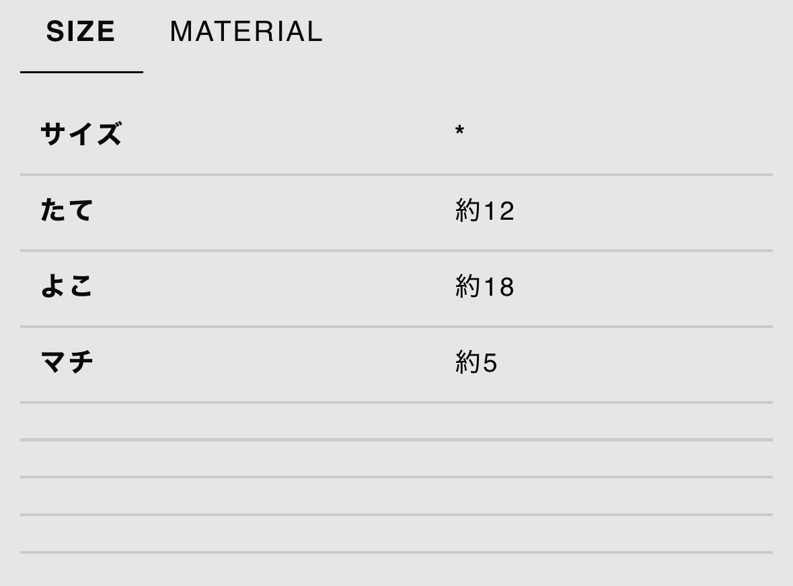Switch to the MATERIAL tab
This screenshot has width=793, height=586.
point(246,32)
